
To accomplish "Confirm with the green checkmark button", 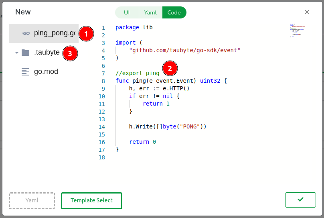I will tap(300, 200).
